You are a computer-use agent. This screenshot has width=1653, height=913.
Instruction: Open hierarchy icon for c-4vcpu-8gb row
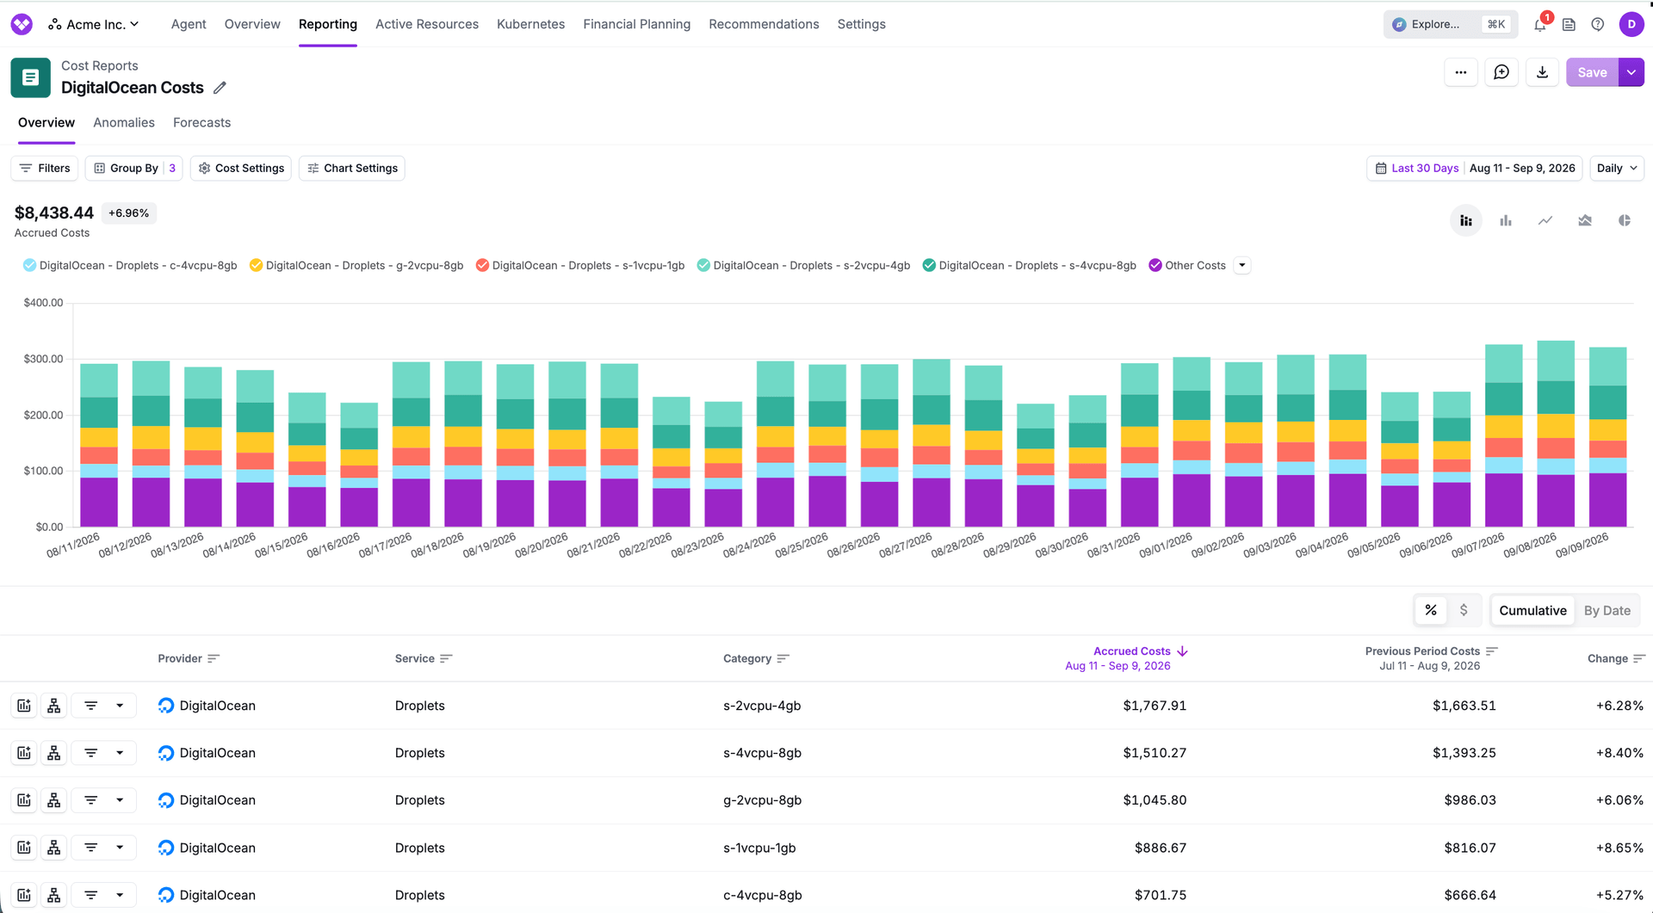53,895
